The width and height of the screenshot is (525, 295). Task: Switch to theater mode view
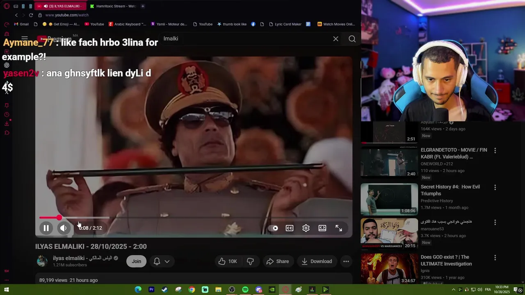point(322,228)
